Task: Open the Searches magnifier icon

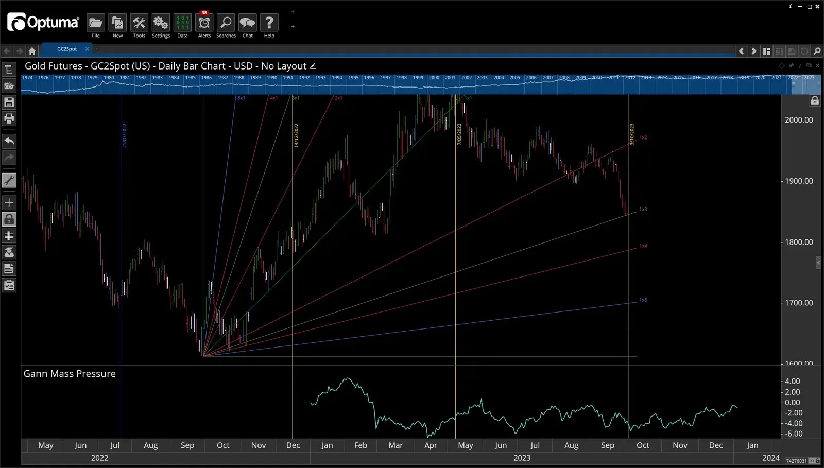Action: (226, 23)
